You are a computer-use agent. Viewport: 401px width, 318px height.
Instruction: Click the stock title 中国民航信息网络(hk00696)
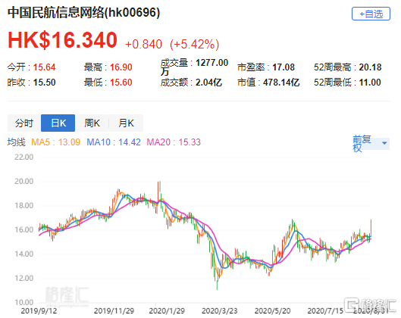coord(84,13)
